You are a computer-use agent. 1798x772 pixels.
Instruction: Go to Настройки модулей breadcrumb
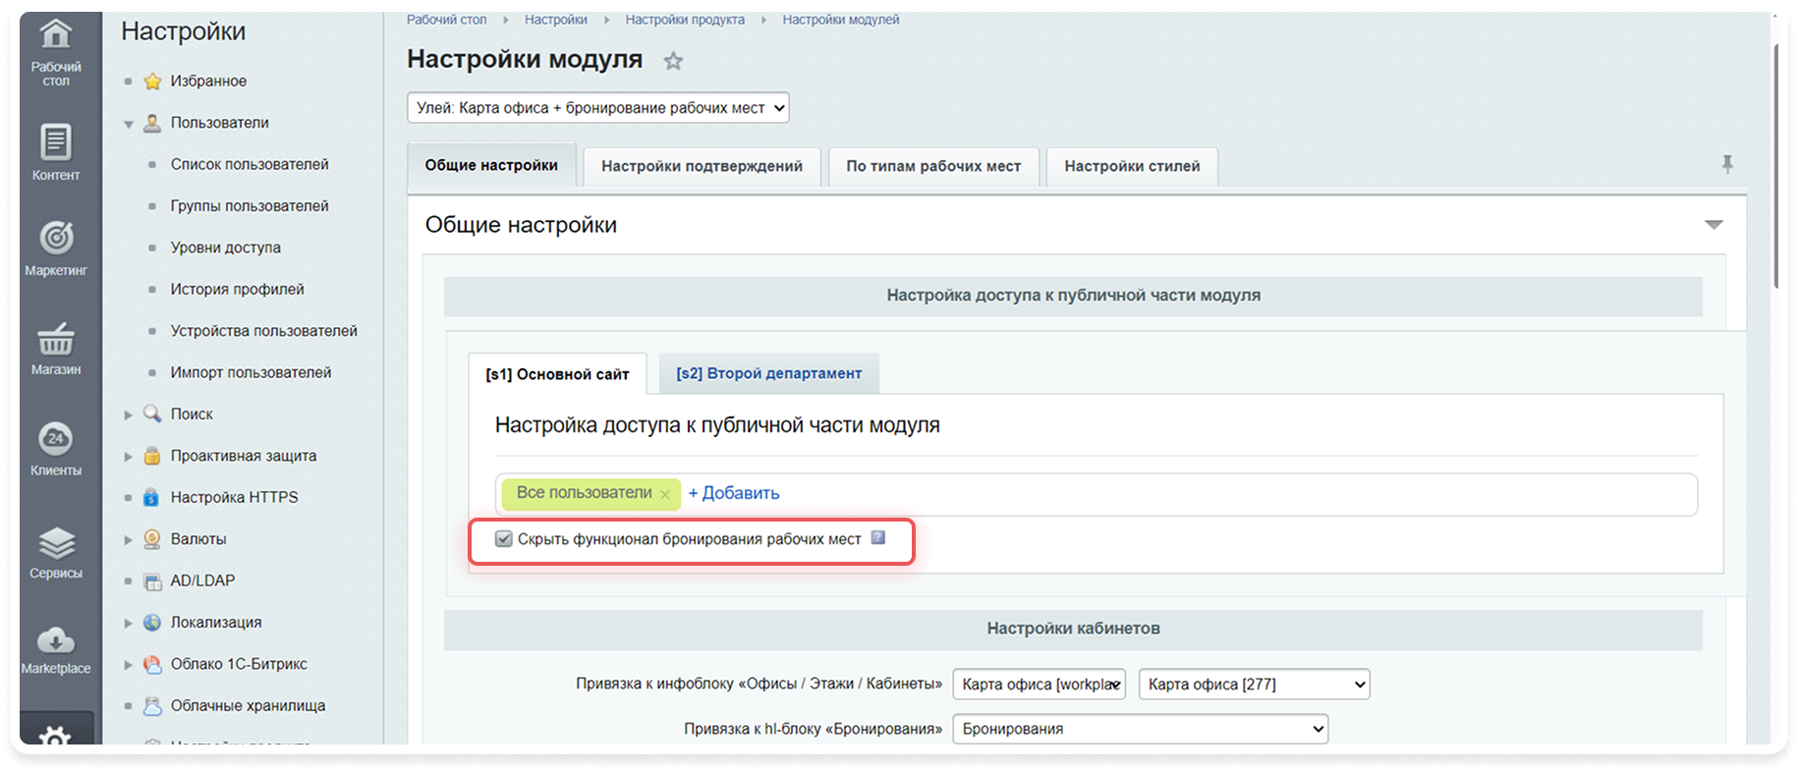[840, 20]
